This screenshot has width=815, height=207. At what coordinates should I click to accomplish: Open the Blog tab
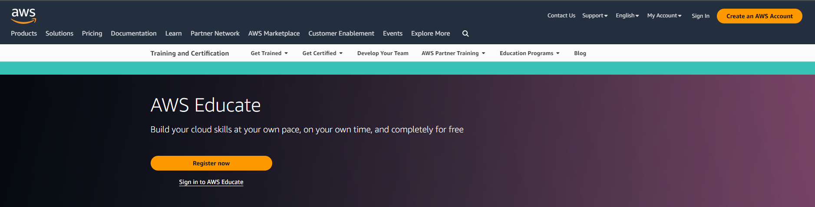pyautogui.click(x=580, y=53)
